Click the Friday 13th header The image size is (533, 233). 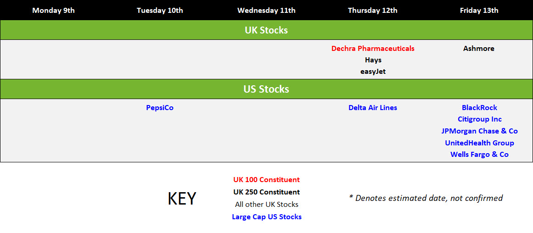point(479,11)
